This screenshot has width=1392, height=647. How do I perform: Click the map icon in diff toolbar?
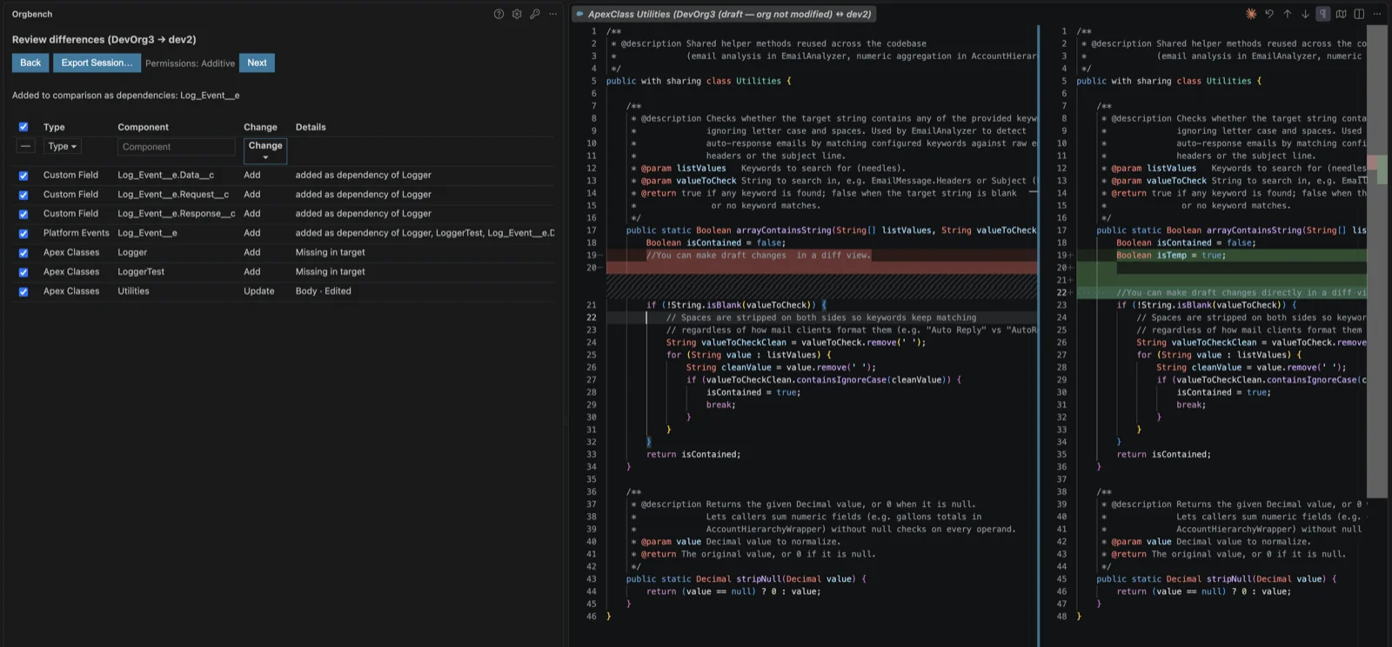[1342, 14]
